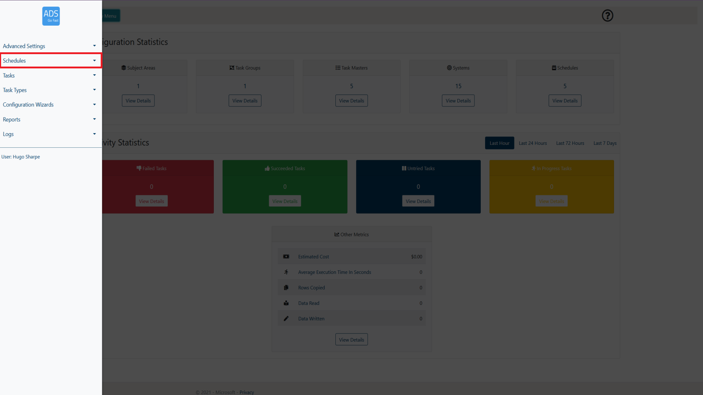View Details on Untried Tasks card

click(x=418, y=201)
